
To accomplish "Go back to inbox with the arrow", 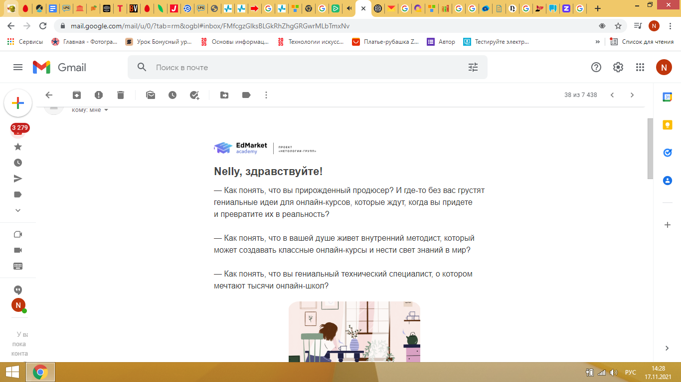I will pyautogui.click(x=48, y=95).
